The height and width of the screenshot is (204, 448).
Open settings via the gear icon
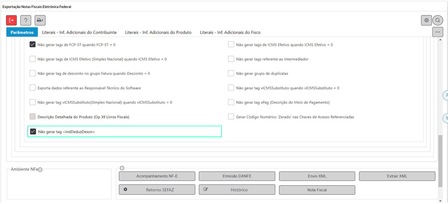(426, 20)
